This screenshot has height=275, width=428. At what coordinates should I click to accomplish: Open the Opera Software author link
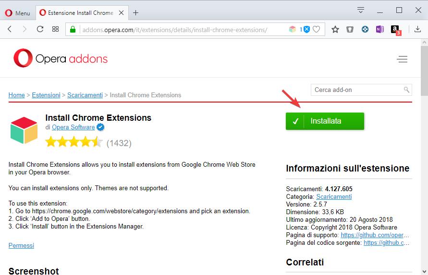tap(73, 127)
